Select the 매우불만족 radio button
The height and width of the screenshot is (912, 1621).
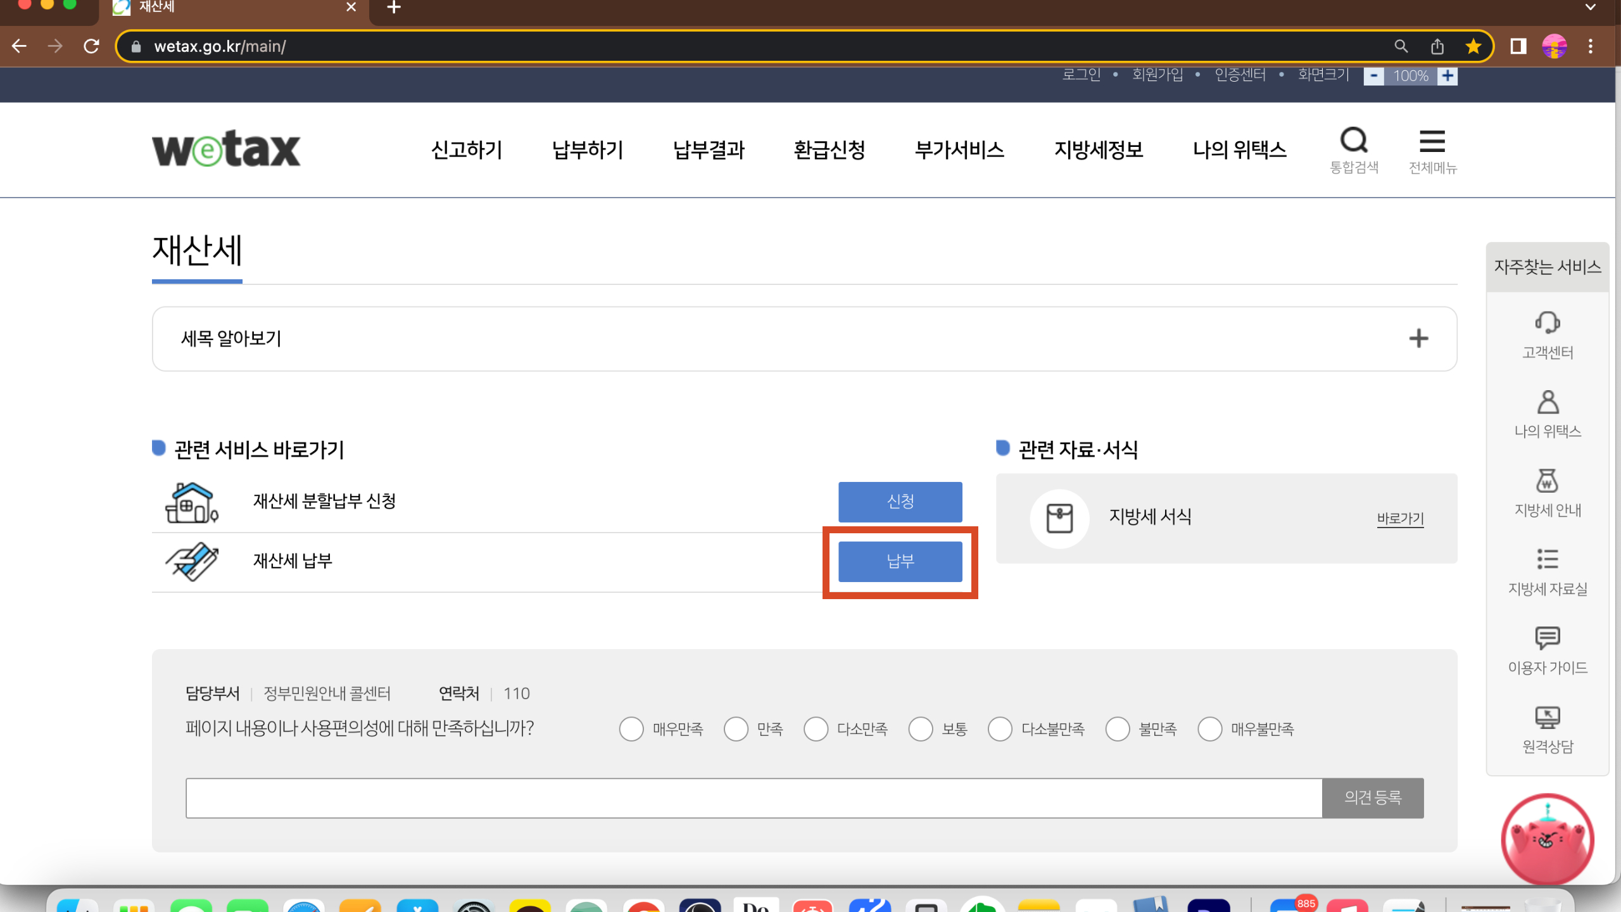pyautogui.click(x=1209, y=729)
